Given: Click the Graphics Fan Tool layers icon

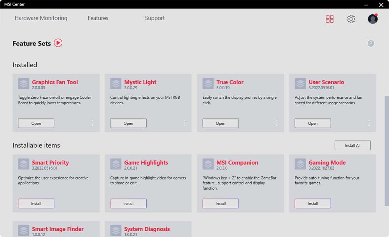Looking at the screenshot, I should click(x=24, y=84).
